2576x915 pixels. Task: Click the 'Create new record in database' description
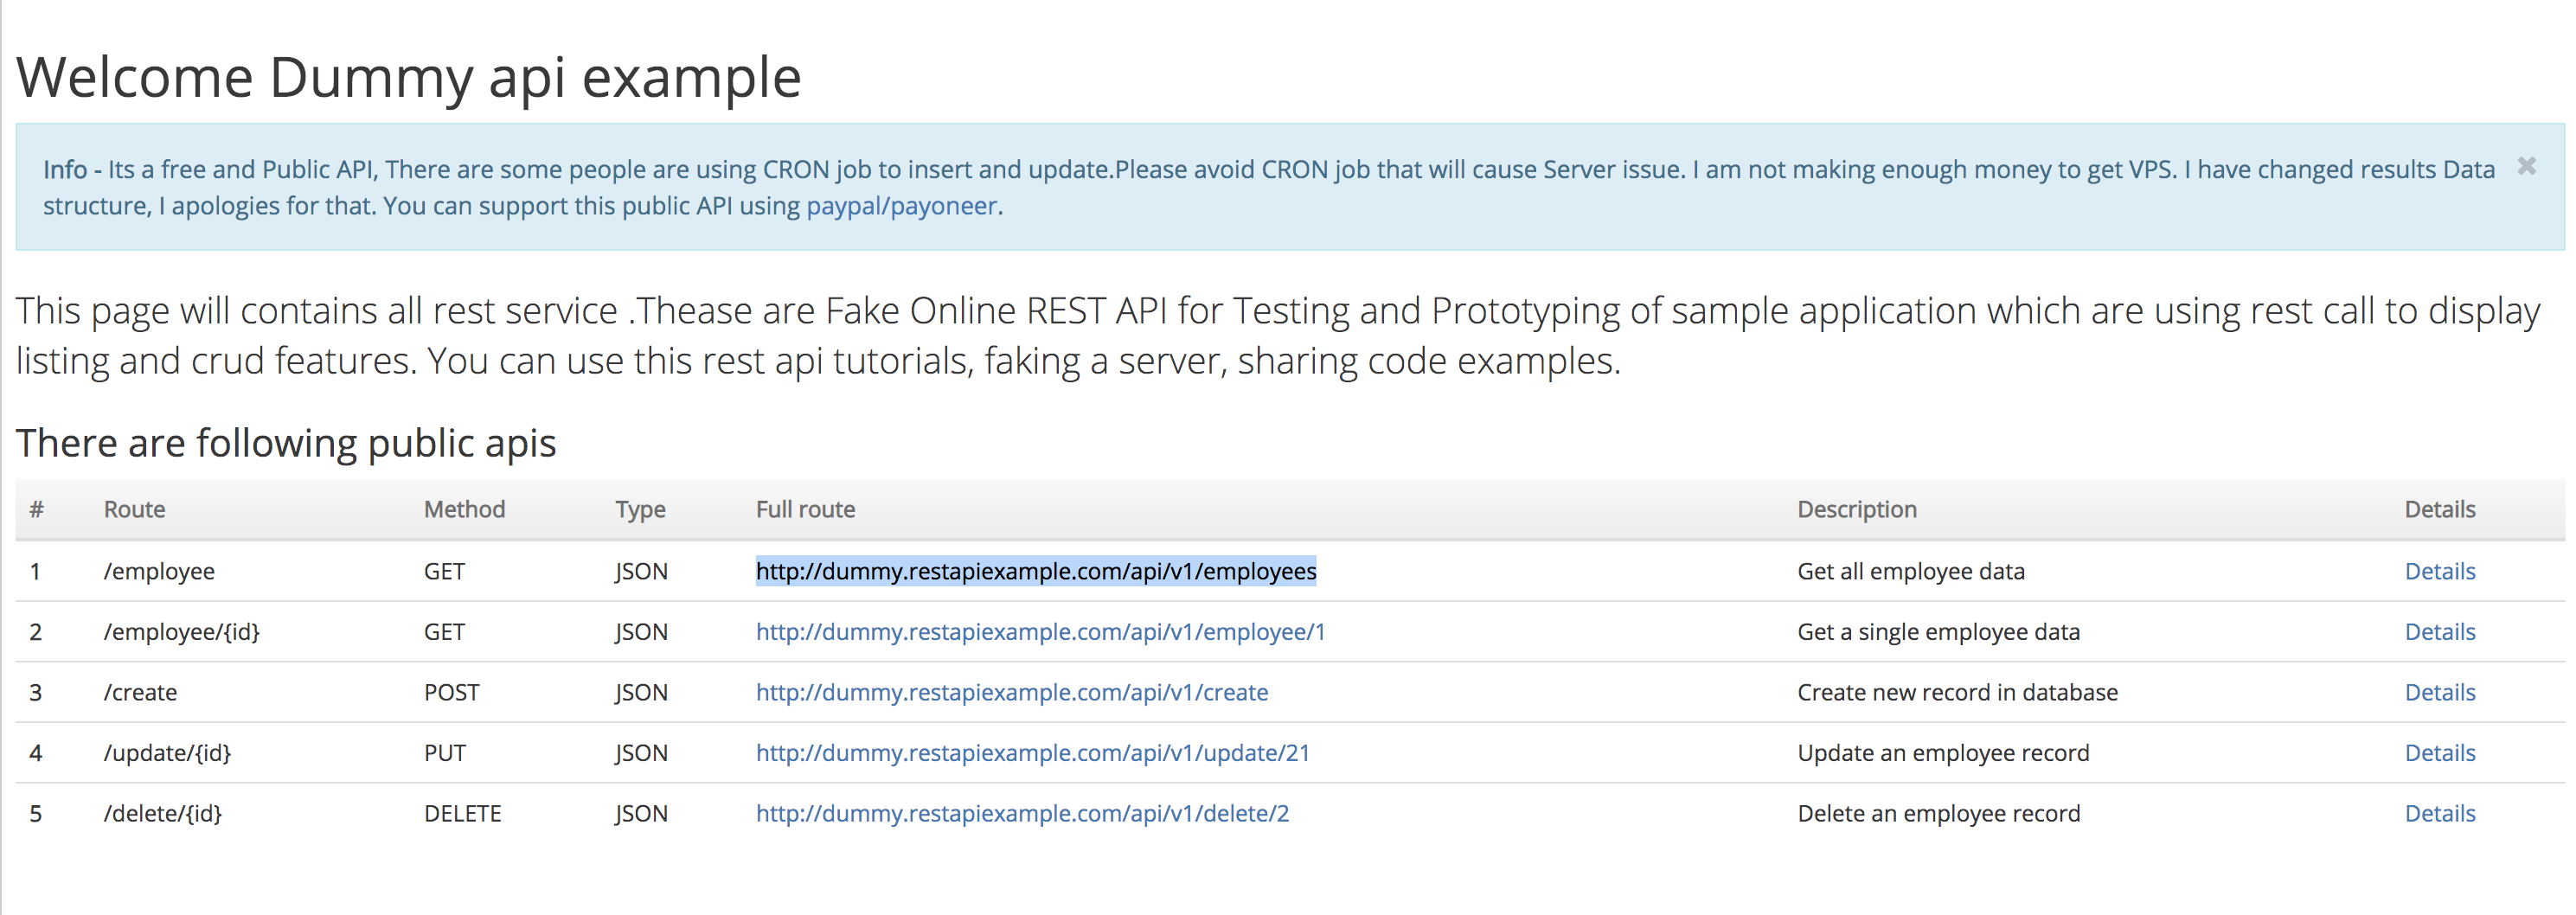click(x=1957, y=692)
